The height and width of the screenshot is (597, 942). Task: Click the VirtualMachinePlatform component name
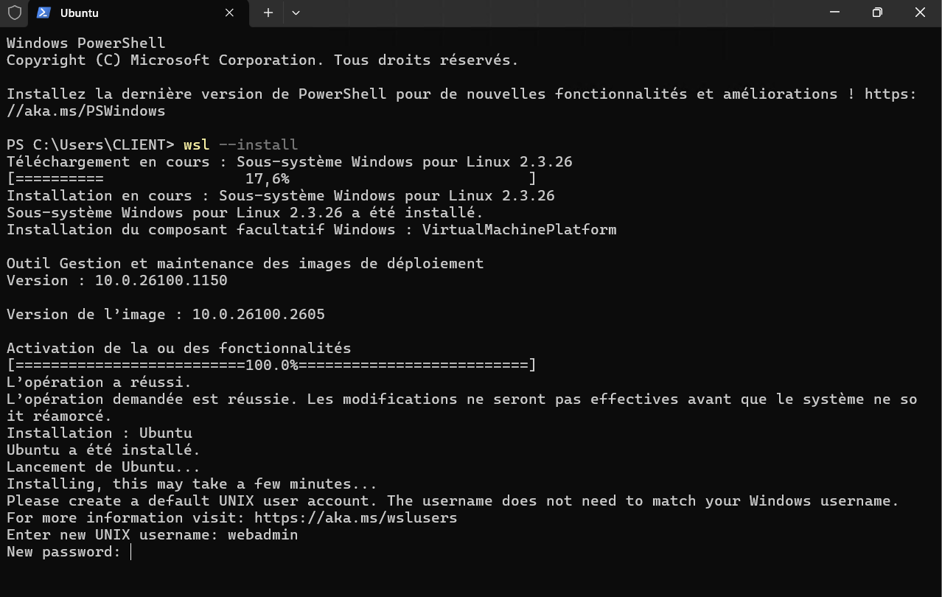tap(519, 230)
